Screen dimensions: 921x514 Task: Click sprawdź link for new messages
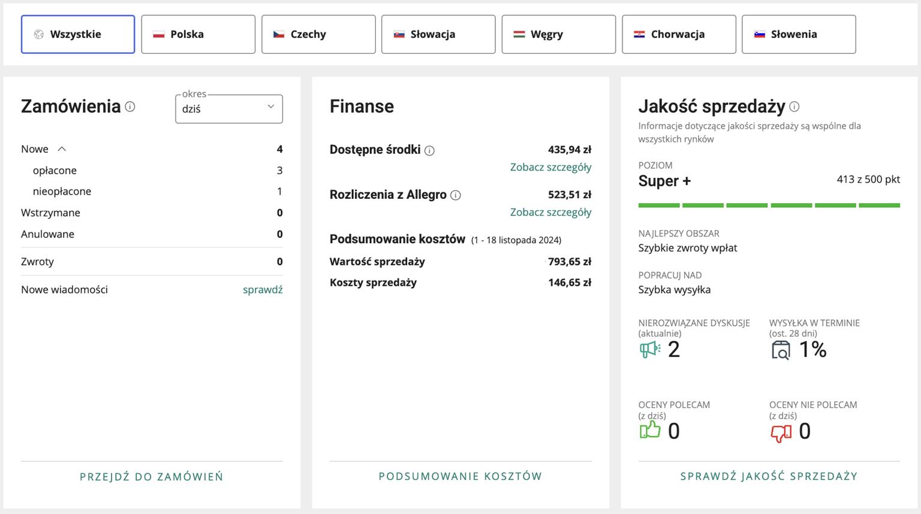(263, 289)
